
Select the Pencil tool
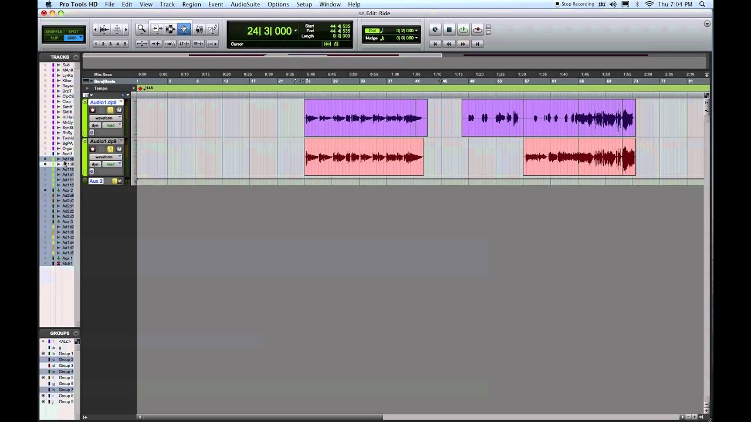tap(212, 29)
